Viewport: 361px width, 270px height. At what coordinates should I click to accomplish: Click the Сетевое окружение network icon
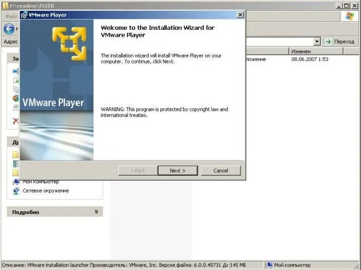pos(16,191)
